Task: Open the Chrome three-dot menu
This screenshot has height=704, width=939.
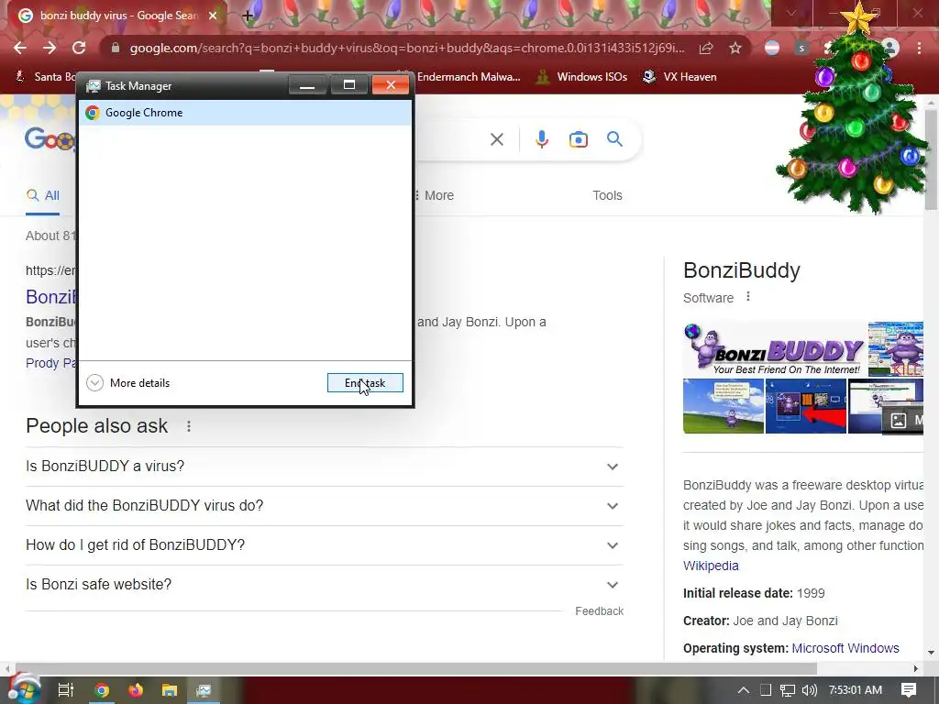Action: 919,48
